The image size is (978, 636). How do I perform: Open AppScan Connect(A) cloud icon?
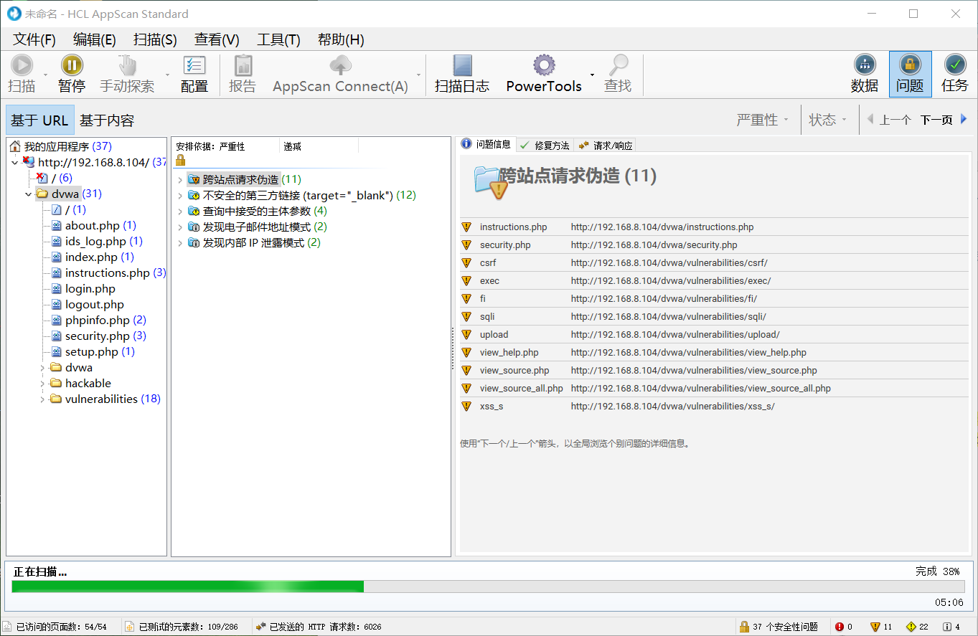click(x=340, y=65)
